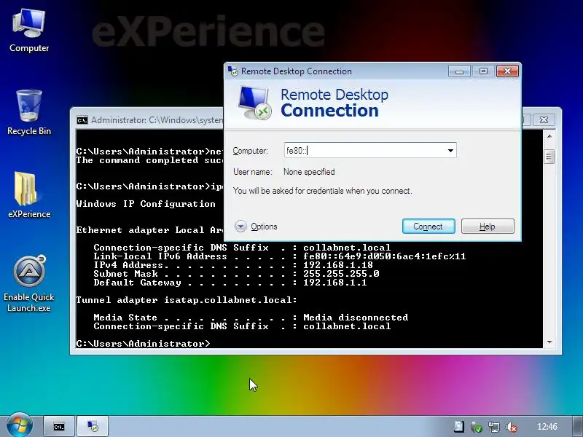This screenshot has width=583, height=437.
Task: Click the last C:\Users\Administrator> prompt line
Action: pyautogui.click(x=143, y=343)
